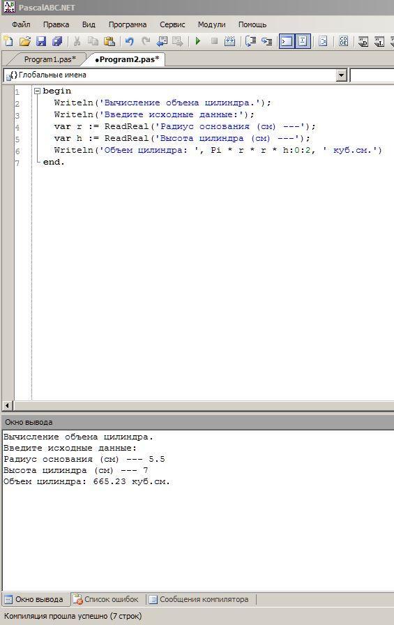Open a file with the folder icon

pyautogui.click(x=24, y=41)
